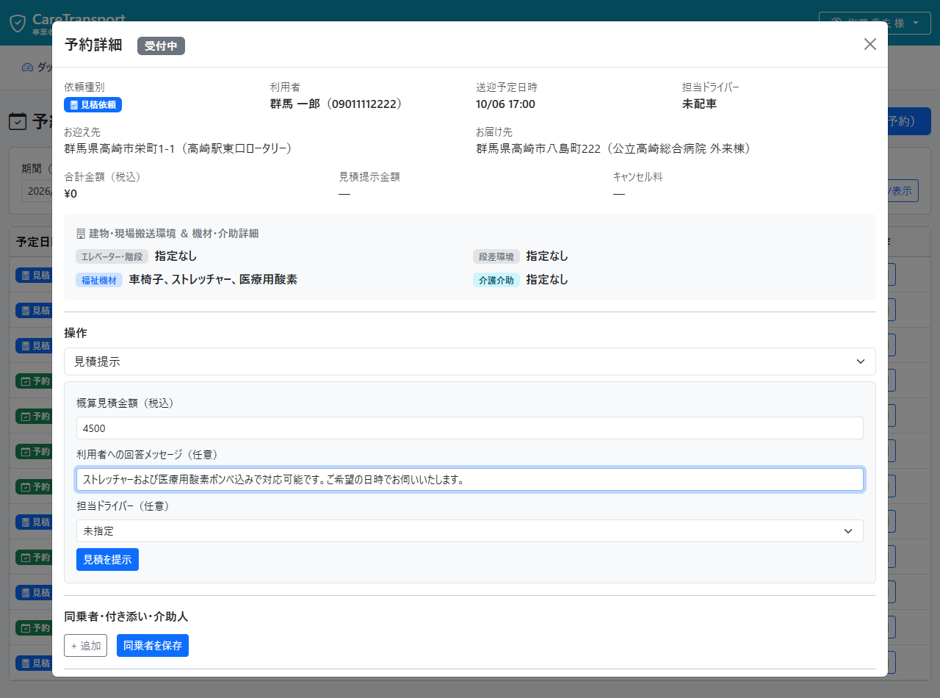Screen dimensions: 940x698
Task: Click the user name 群馬 一郎（09011112222）
Action: [x=337, y=104]
